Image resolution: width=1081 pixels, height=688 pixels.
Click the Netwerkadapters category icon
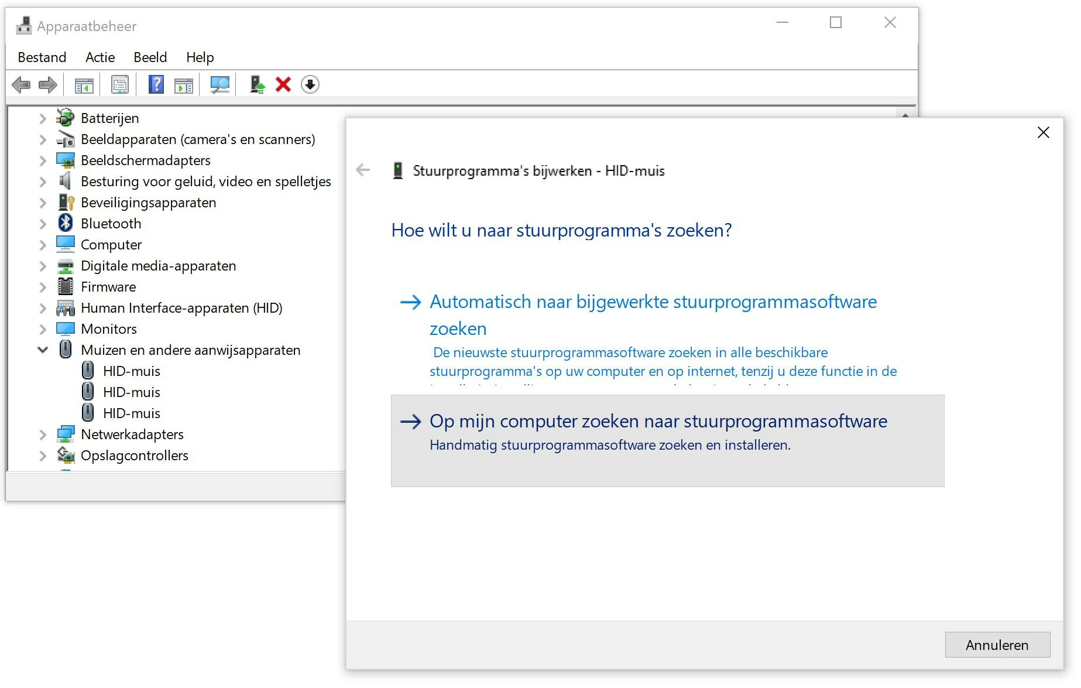pyautogui.click(x=66, y=434)
